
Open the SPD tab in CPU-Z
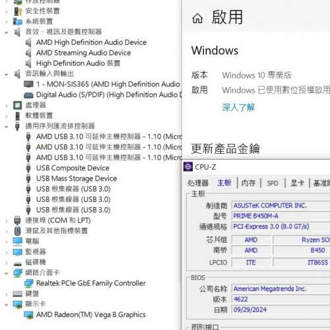[273, 183]
